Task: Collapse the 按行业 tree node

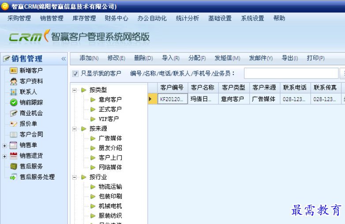Action: [x=75, y=177]
